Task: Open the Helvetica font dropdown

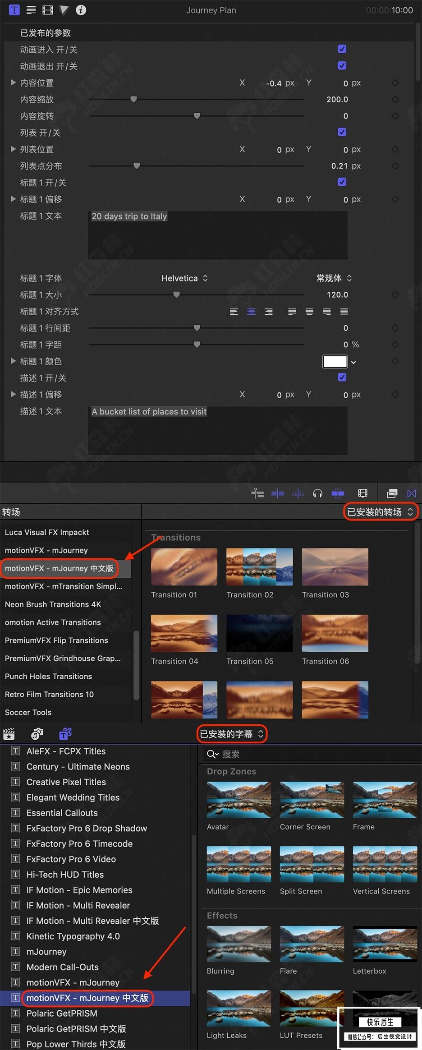Action: click(185, 278)
